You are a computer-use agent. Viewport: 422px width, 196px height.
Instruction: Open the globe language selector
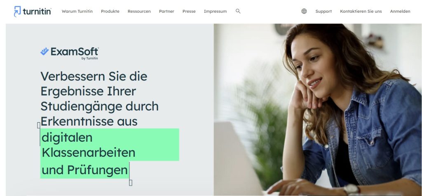click(304, 11)
